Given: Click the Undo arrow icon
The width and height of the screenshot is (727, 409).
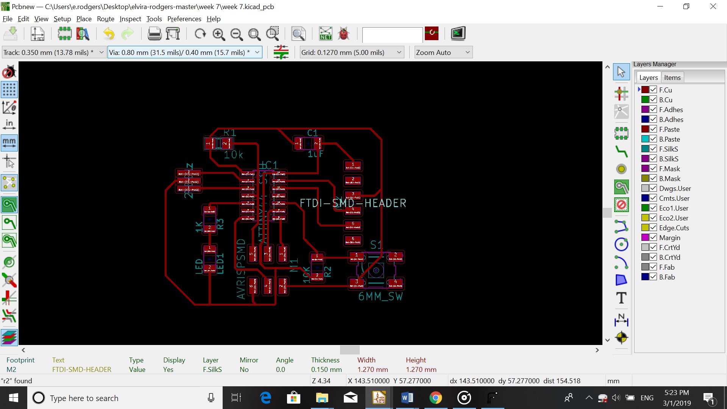Looking at the screenshot, I should click(x=109, y=34).
